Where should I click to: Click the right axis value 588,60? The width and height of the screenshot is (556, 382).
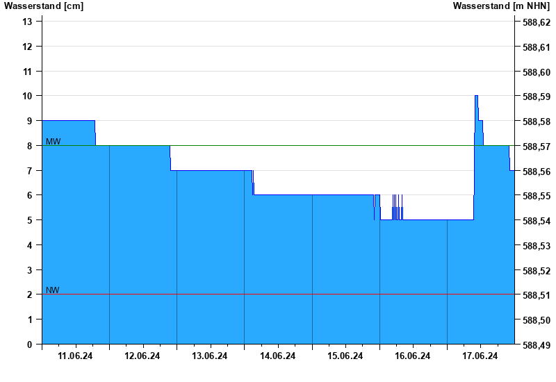[x=537, y=72]
